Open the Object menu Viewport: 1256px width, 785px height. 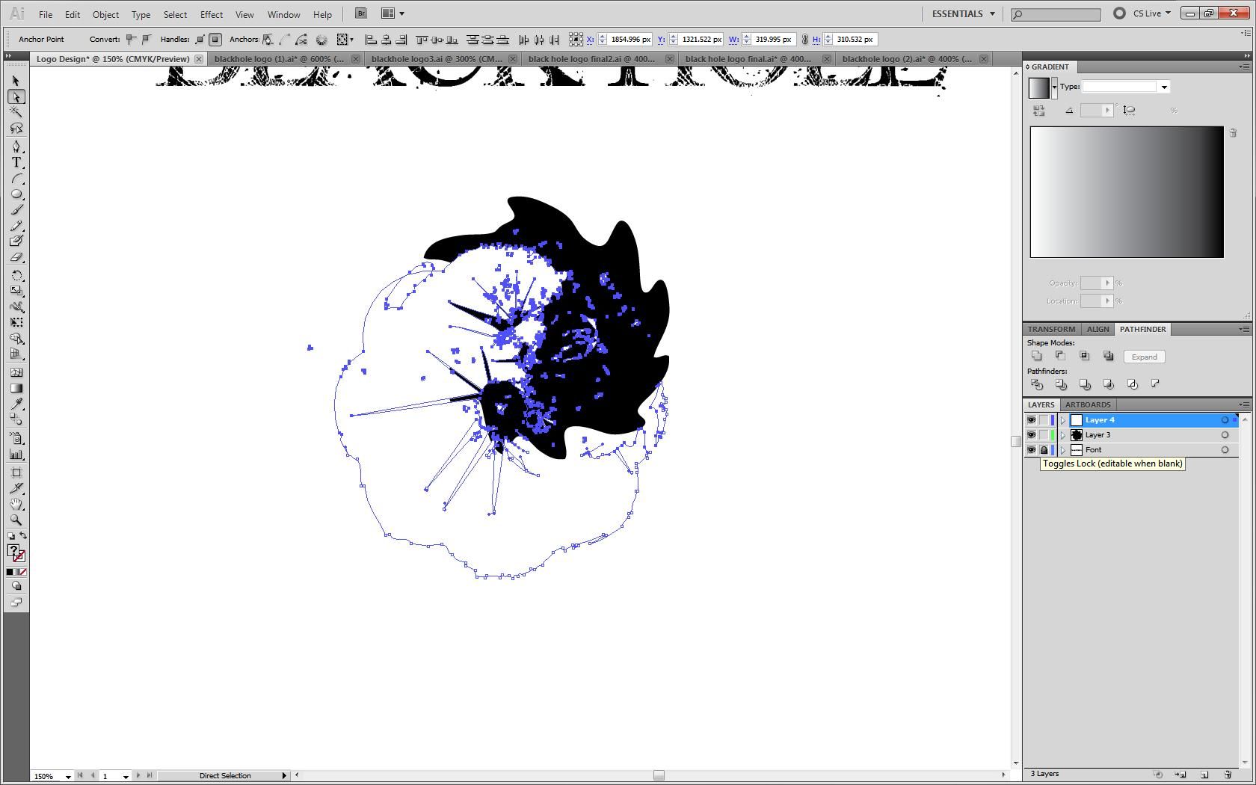click(105, 14)
